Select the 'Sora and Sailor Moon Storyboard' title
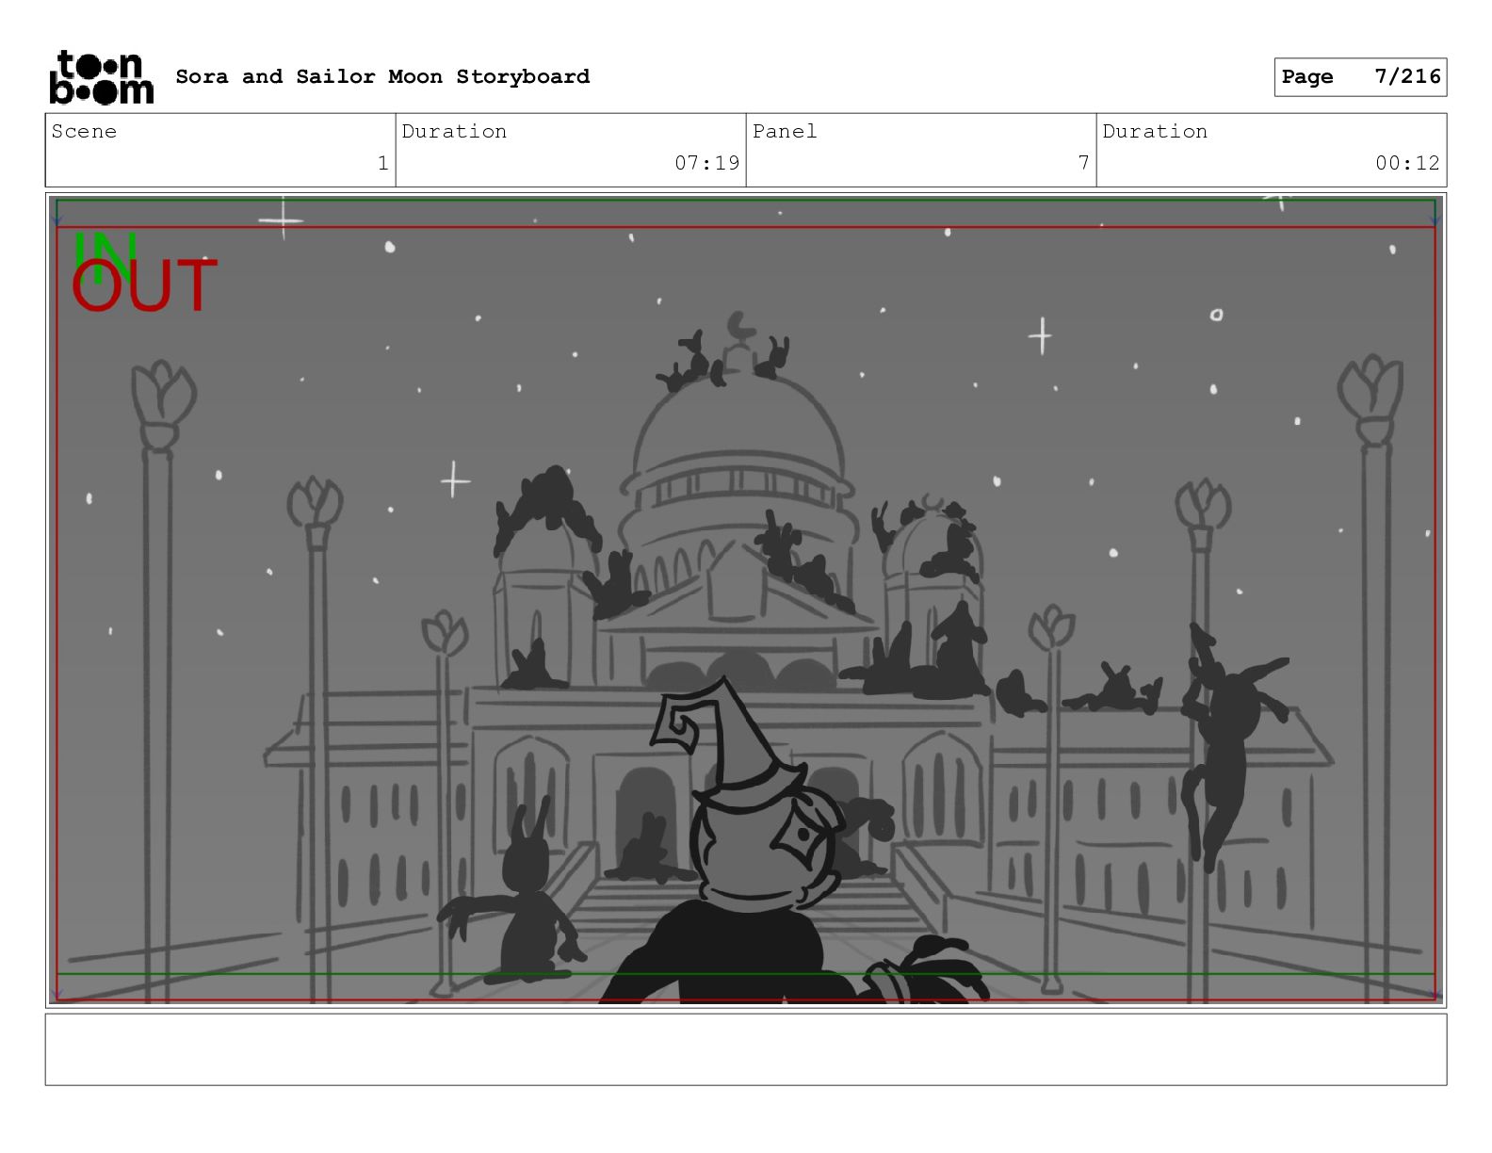 (x=382, y=76)
